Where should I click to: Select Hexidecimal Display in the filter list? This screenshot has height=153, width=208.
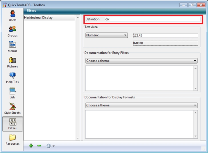click(x=38, y=18)
